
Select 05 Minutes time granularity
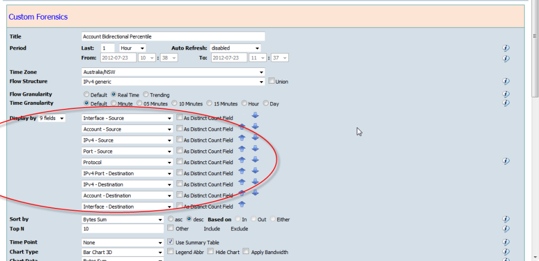[139, 103]
